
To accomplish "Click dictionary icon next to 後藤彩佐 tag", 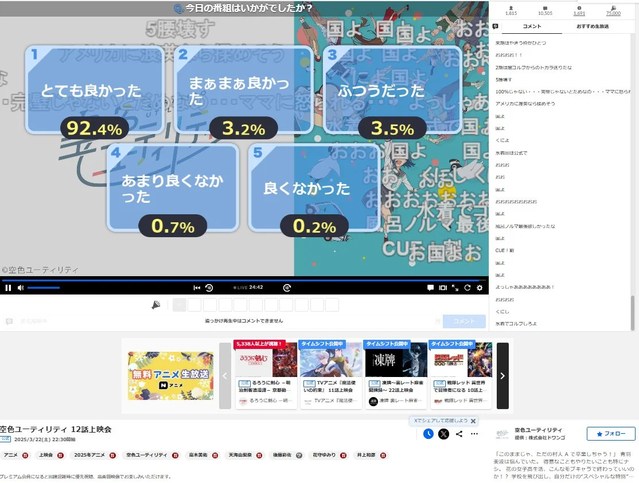I will click(299, 455).
